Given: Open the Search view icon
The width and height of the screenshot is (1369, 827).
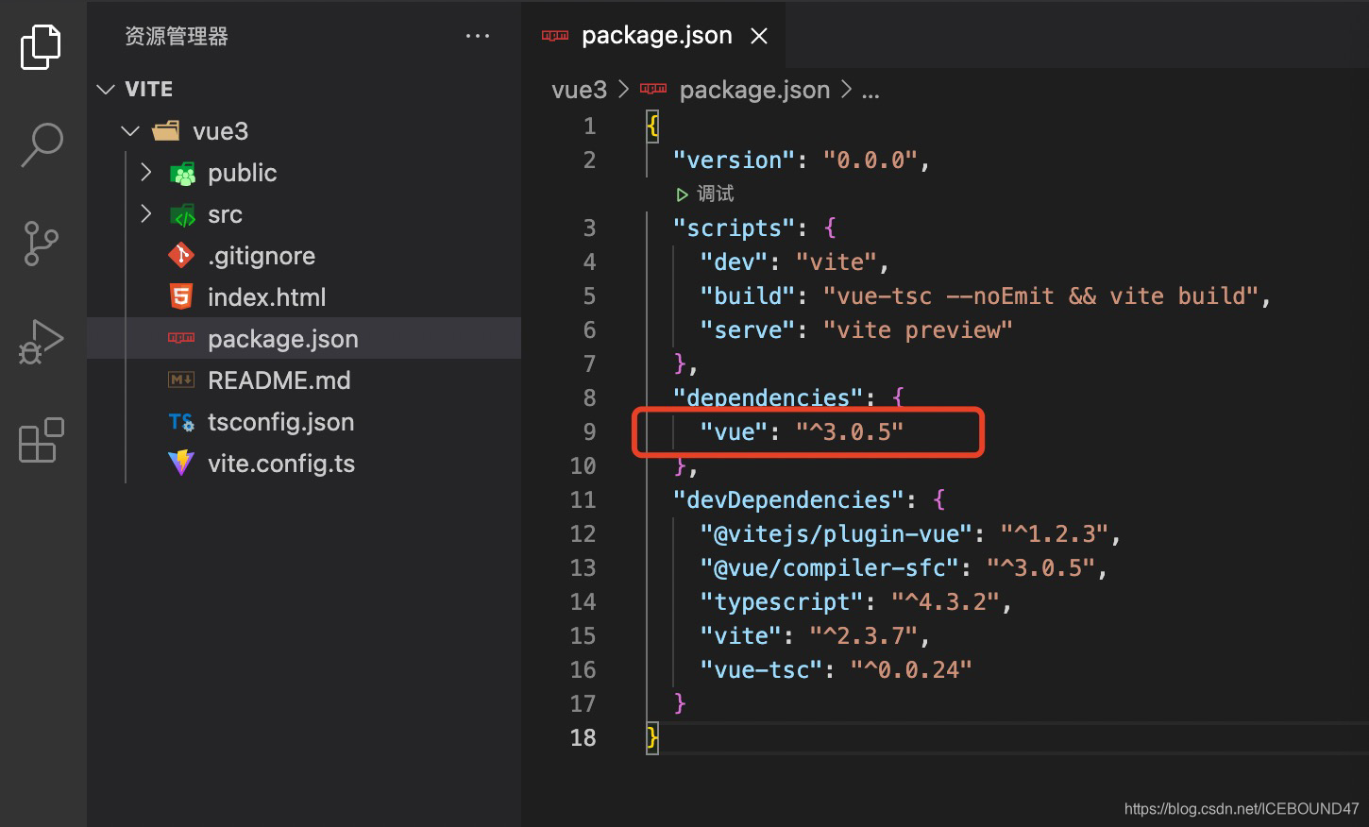Looking at the screenshot, I should click(x=42, y=145).
